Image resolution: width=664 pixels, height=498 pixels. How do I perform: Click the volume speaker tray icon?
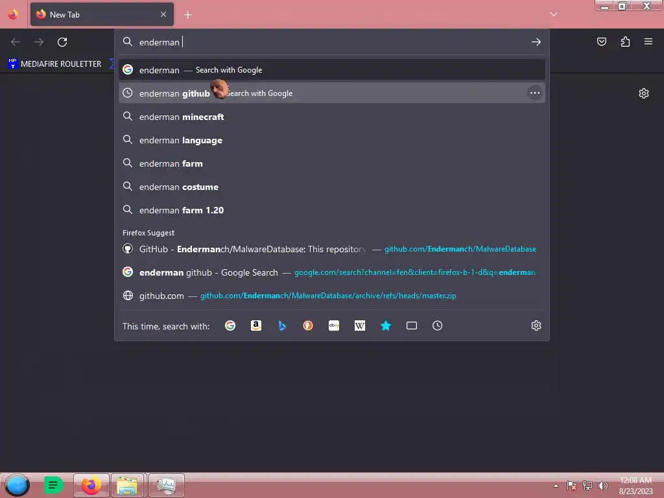pyautogui.click(x=603, y=486)
